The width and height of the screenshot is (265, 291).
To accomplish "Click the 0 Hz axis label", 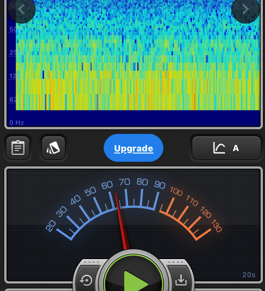I will (x=17, y=123).
